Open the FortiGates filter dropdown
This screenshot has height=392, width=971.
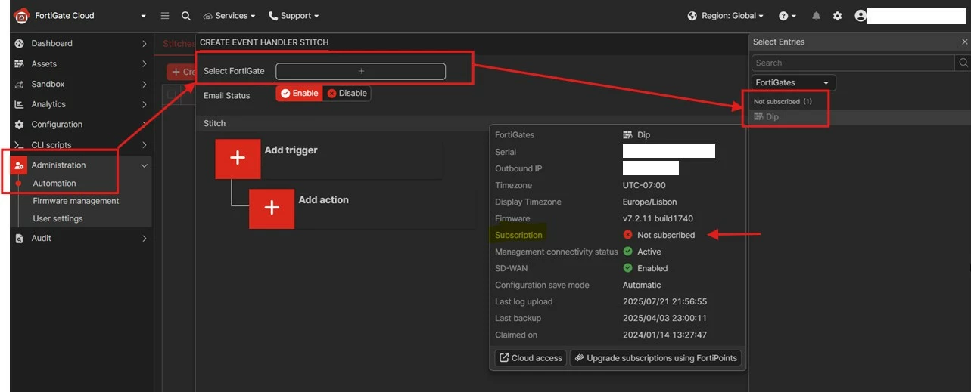[x=794, y=82]
